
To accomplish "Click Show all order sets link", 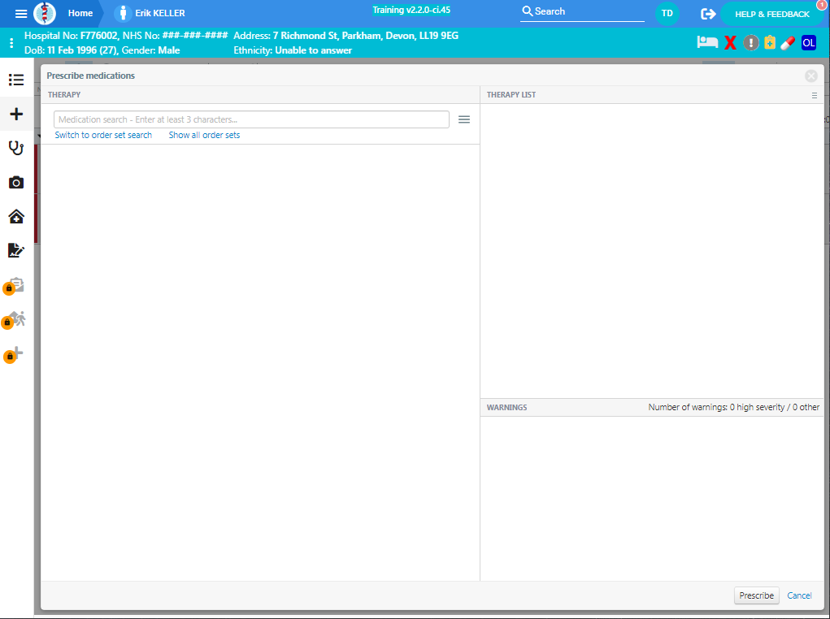I will (204, 135).
